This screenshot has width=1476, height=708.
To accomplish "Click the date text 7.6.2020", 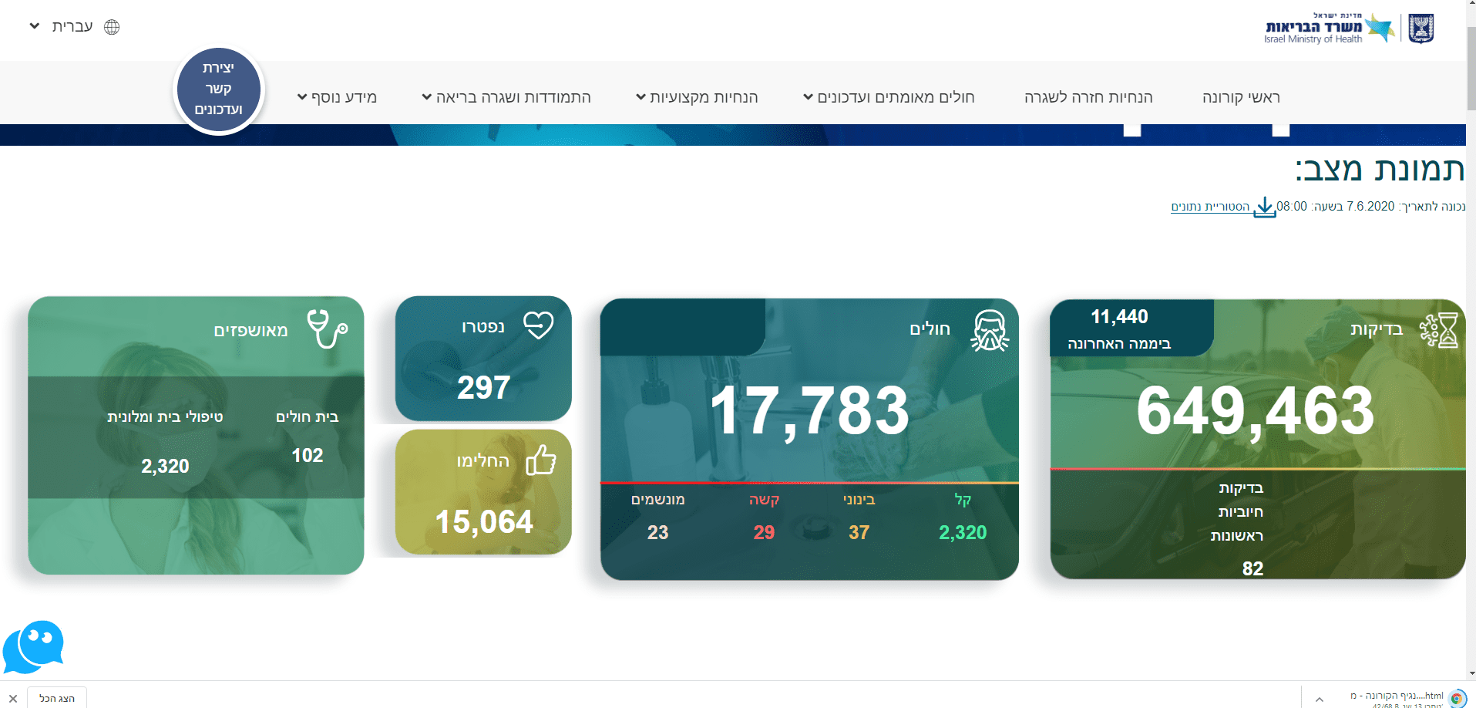I will 1370,207.
